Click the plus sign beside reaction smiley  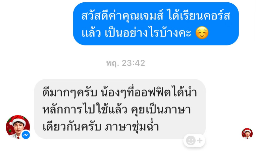click(x=200, y=140)
